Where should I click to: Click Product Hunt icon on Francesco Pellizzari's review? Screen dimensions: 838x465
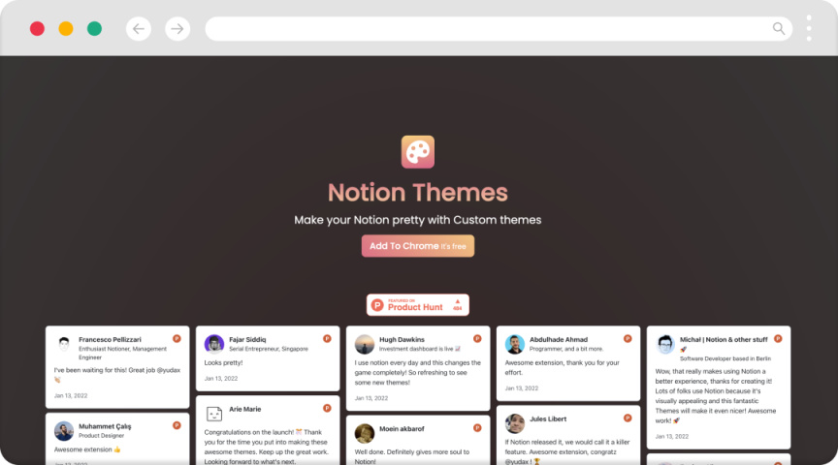(177, 338)
